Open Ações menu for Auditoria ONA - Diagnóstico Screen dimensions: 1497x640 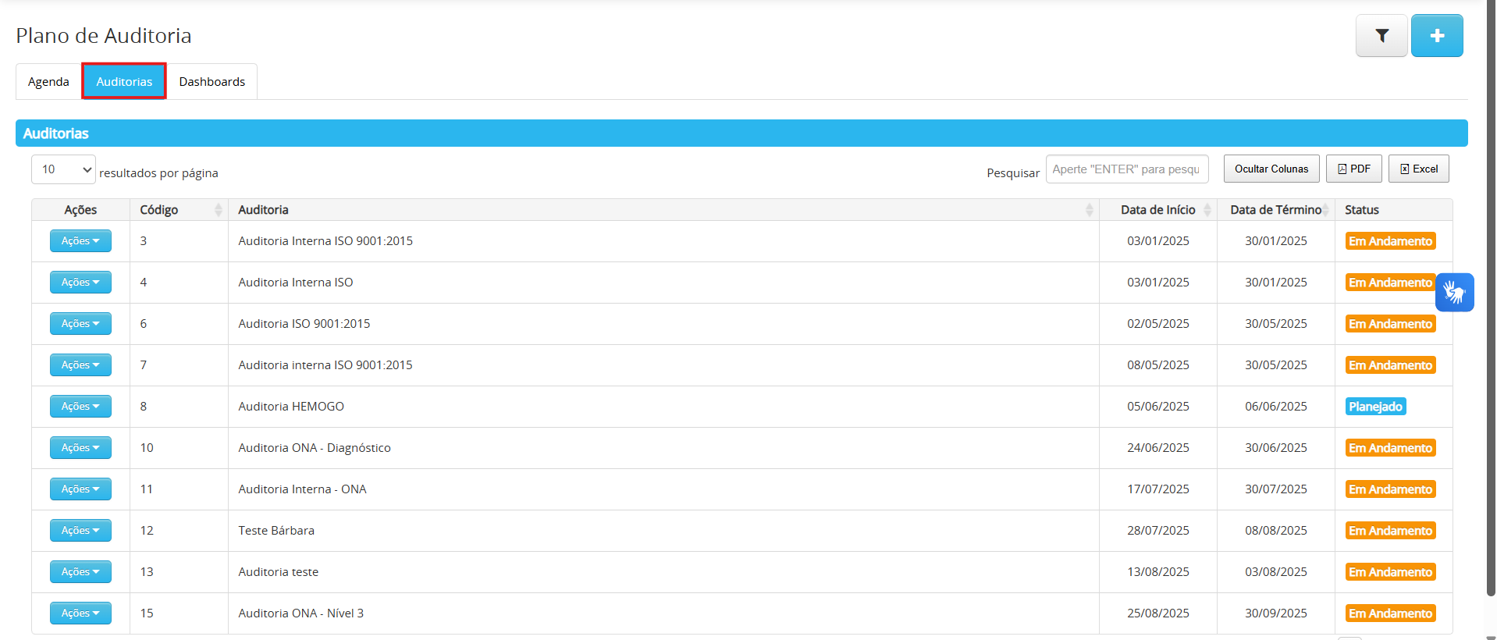click(80, 448)
